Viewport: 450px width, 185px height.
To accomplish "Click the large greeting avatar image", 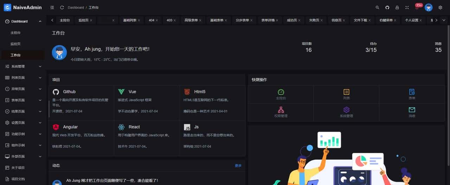I will click(59, 52).
